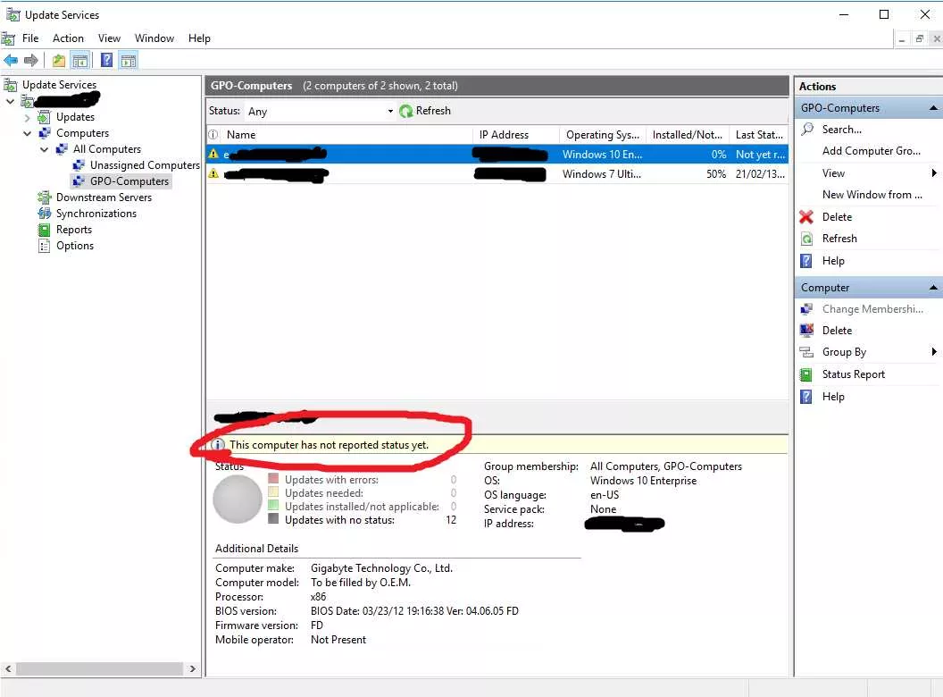The image size is (943, 697).
Task: Select Updates in the tree
Action: pyautogui.click(x=75, y=117)
